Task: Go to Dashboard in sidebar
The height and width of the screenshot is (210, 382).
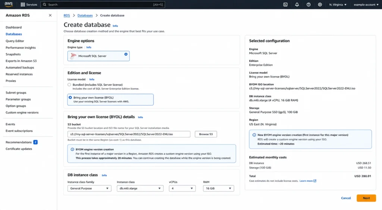Action: (x=14, y=27)
